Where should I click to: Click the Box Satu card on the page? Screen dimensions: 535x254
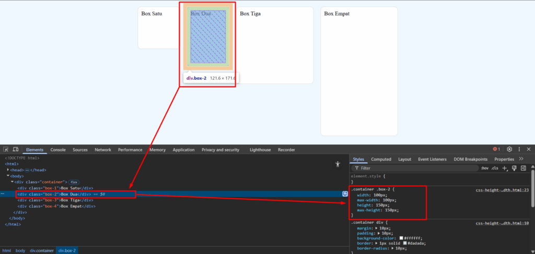click(x=159, y=28)
